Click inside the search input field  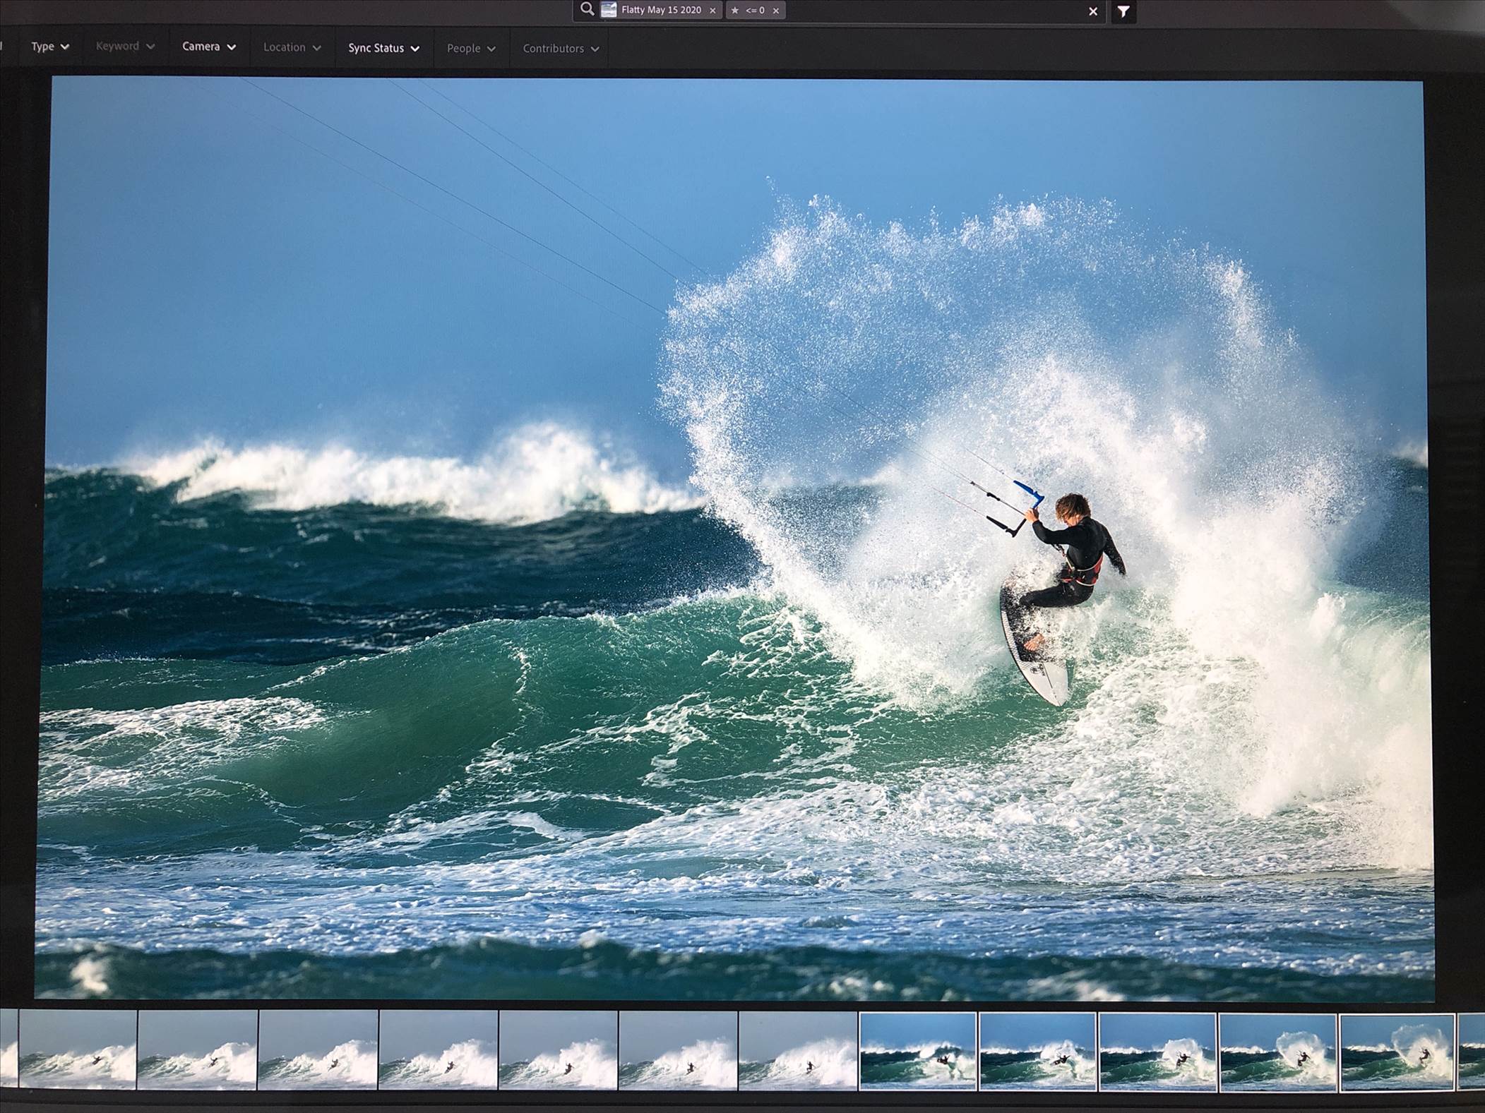pos(932,11)
